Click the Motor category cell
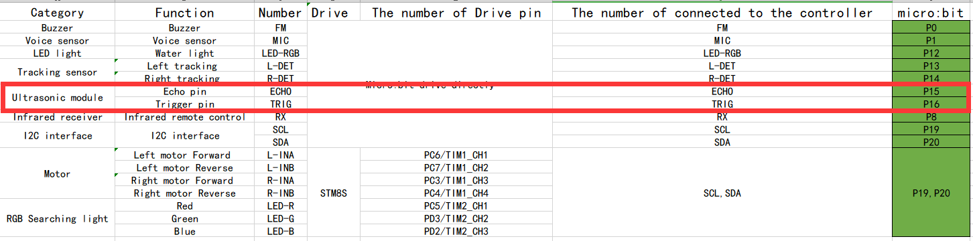This screenshot has height=241, width=973. 58,174
